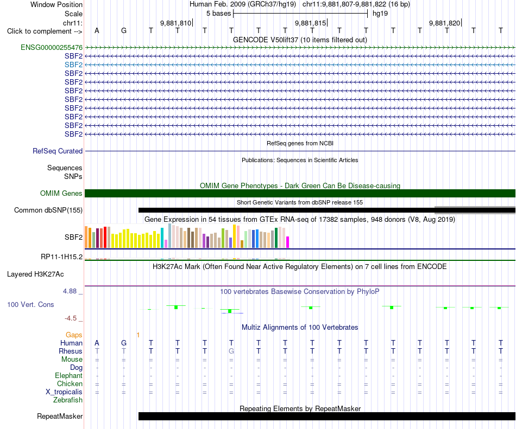Click base A in the reference sequence row

[x=97, y=30]
